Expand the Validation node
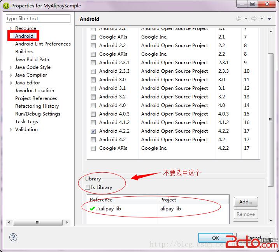The width and height of the screenshot is (279, 252). (11, 129)
